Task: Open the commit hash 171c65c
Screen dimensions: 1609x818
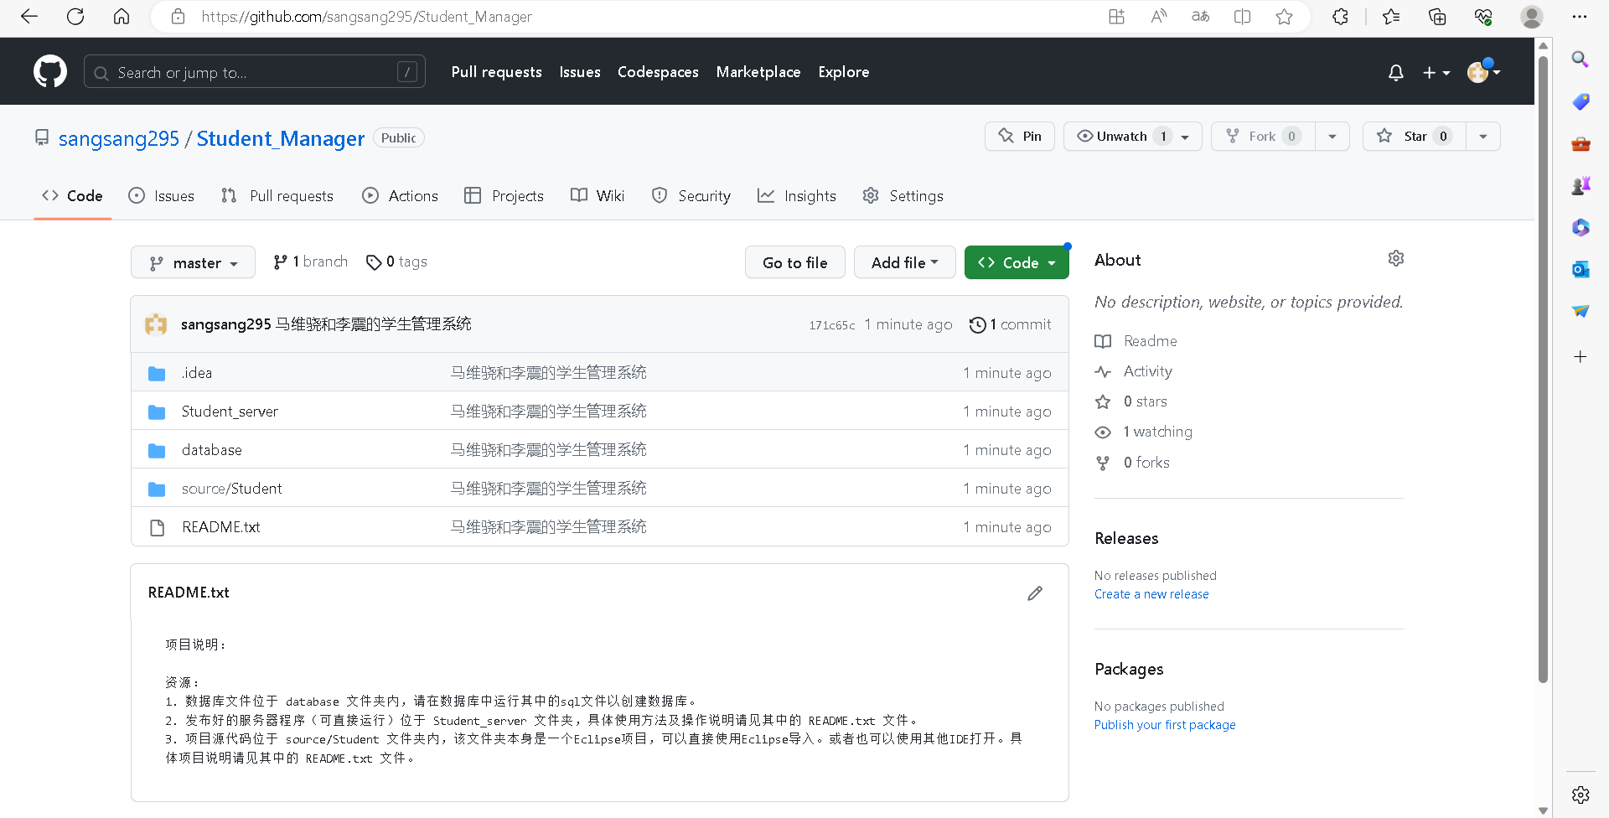Action: [832, 325]
